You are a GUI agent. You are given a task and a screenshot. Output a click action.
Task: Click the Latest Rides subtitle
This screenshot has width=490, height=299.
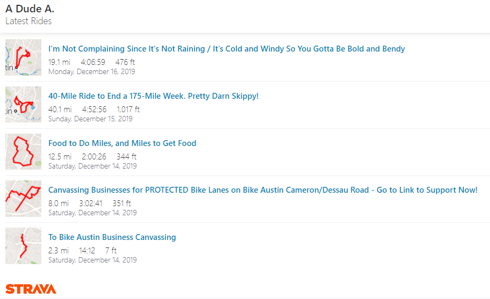click(28, 21)
